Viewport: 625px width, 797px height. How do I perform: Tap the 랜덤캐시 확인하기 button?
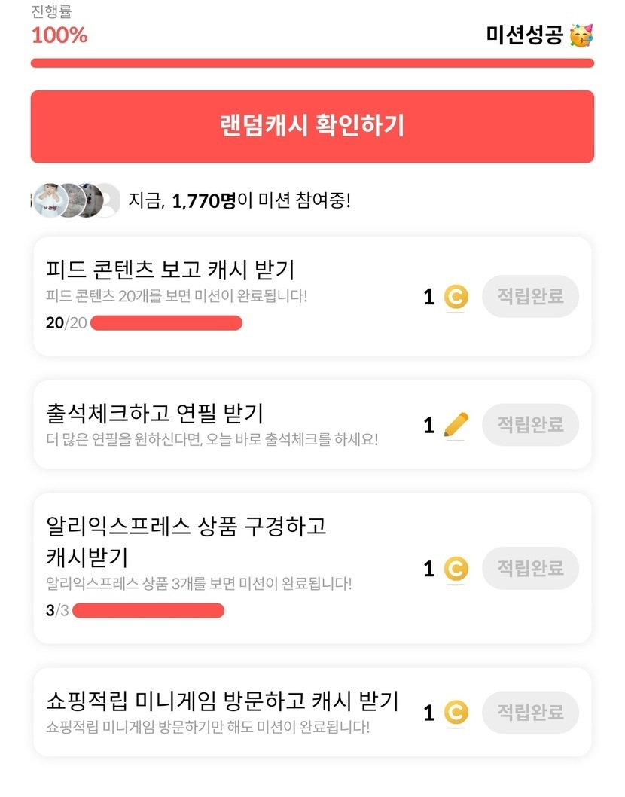coord(312,127)
